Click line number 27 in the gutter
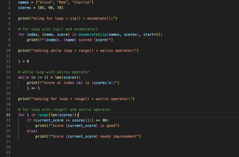239x157 pixels. [x=8, y=142]
